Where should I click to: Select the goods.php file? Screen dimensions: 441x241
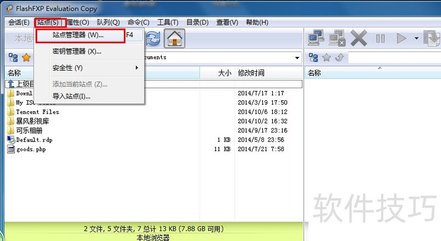(31, 149)
